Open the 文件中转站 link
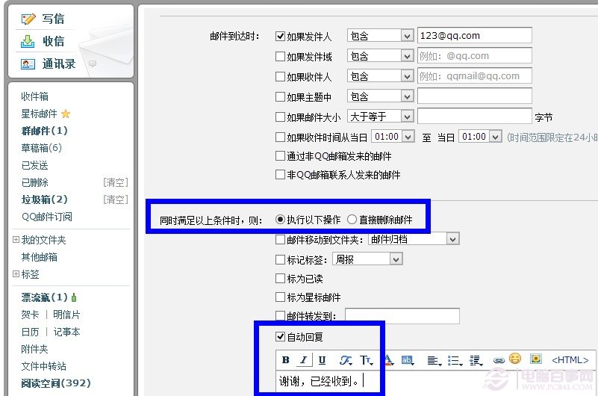 pyautogui.click(x=44, y=366)
